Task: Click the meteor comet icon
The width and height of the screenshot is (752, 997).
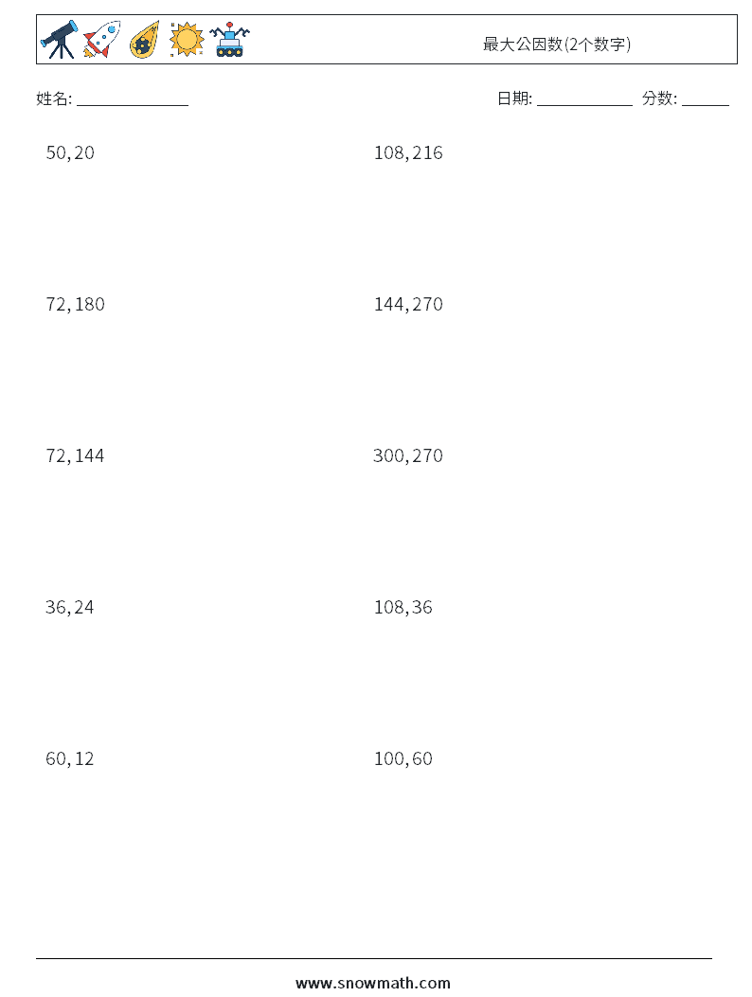Action: 144,40
